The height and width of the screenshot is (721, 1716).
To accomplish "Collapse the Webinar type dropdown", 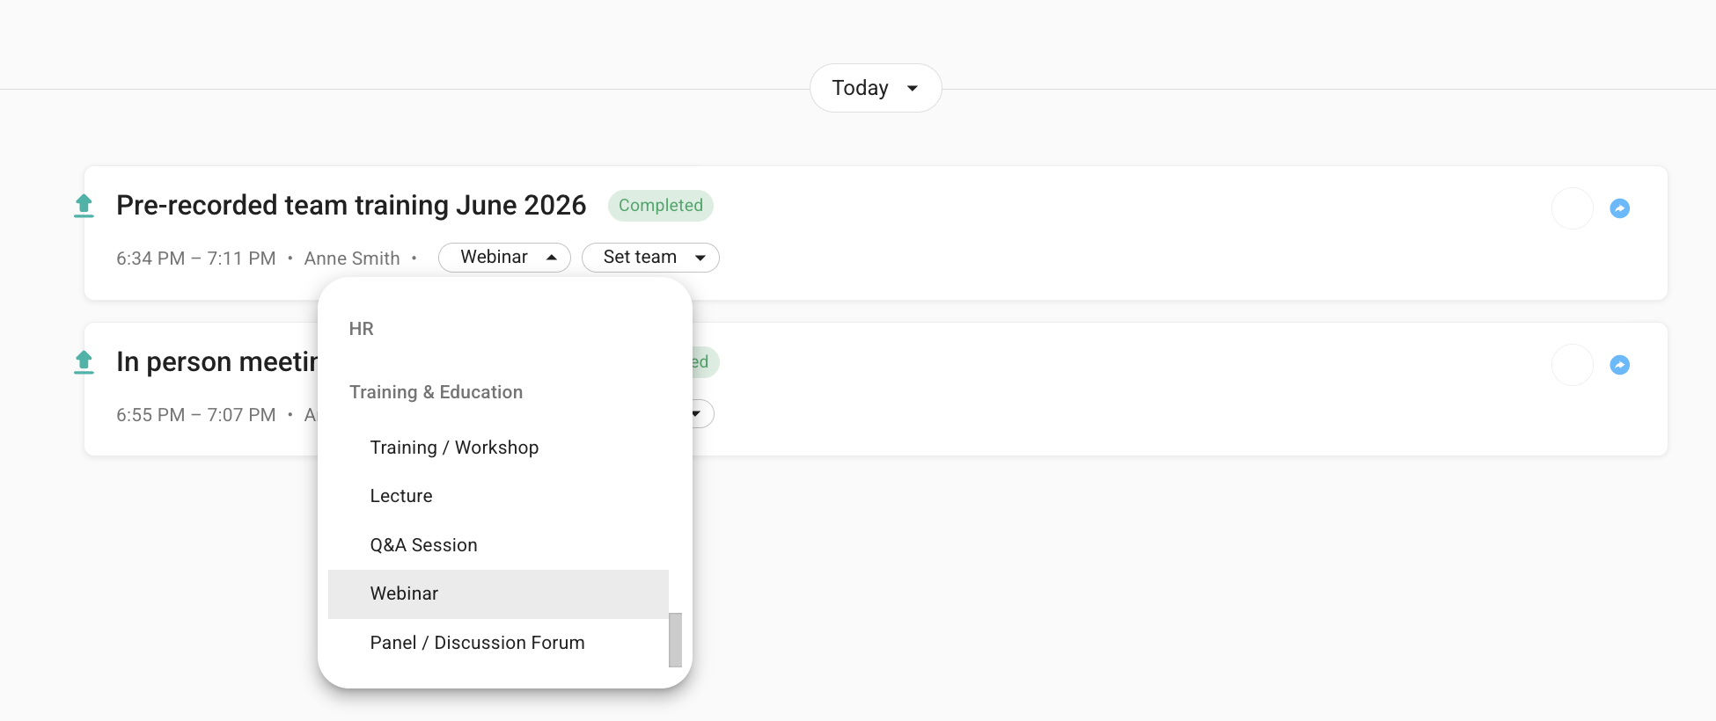I will 504,258.
